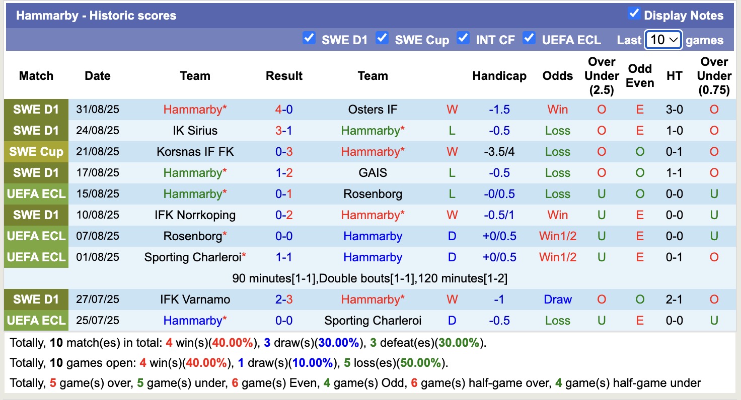Click the Handicap column header
This screenshot has width=741, height=400.
499,76
